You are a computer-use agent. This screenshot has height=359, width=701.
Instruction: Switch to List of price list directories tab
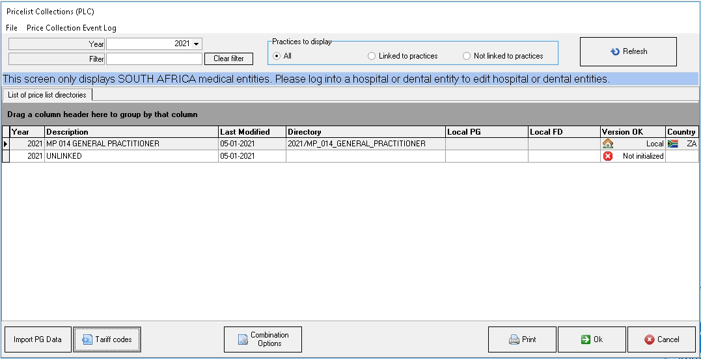tap(47, 95)
